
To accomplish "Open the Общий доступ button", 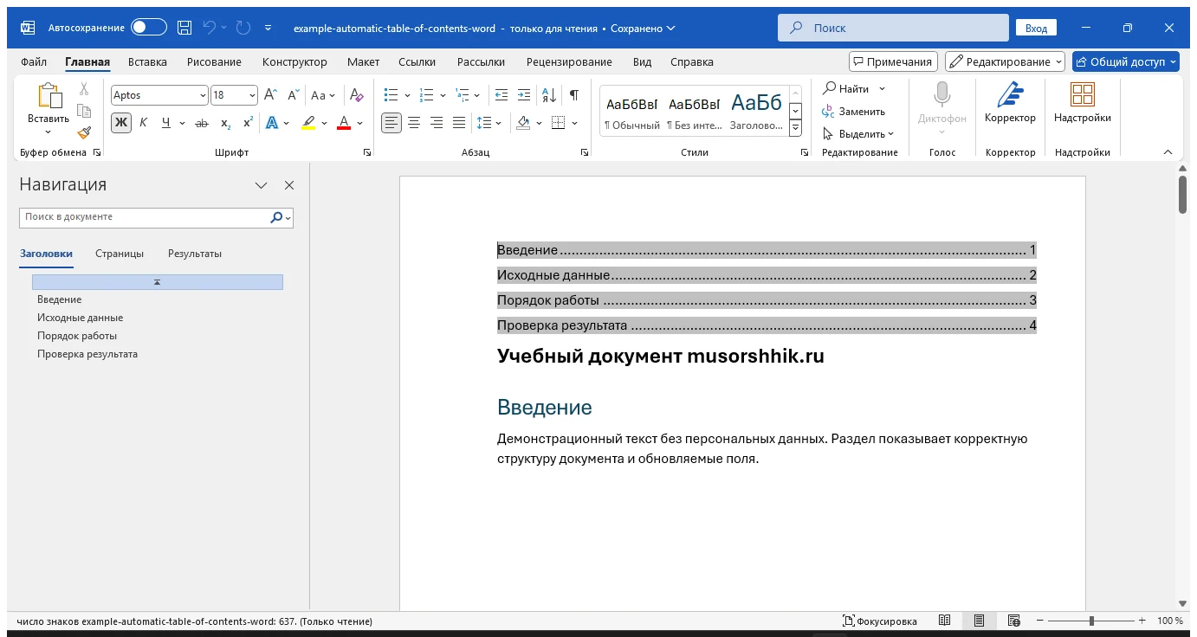I will point(1126,62).
